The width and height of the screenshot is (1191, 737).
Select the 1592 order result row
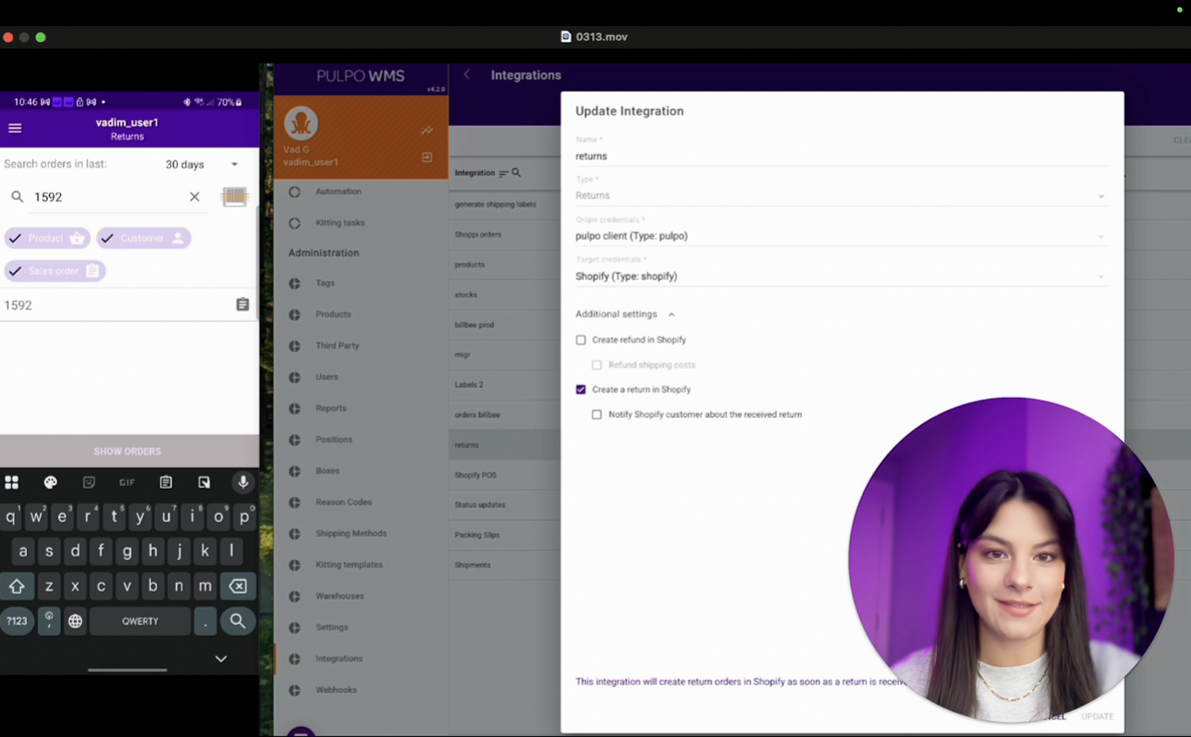pyautogui.click(x=128, y=305)
